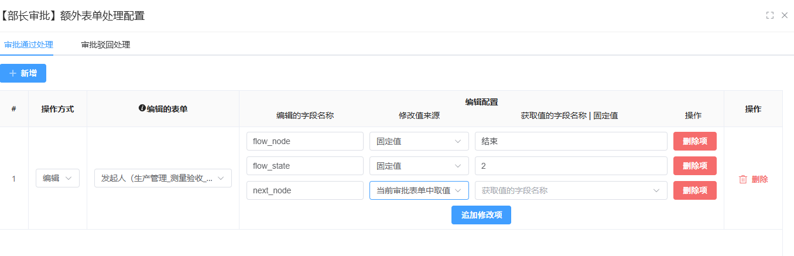Open the 编辑 operation mode dropdown

click(57, 179)
